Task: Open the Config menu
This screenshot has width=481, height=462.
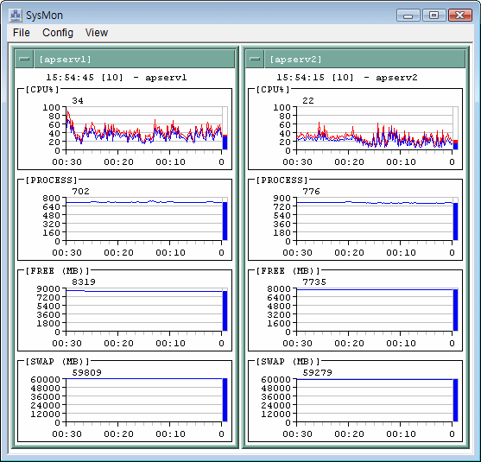Action: (x=58, y=33)
